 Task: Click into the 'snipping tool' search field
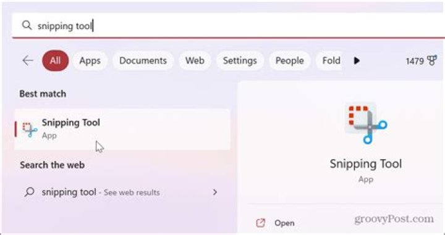[x=228, y=25]
